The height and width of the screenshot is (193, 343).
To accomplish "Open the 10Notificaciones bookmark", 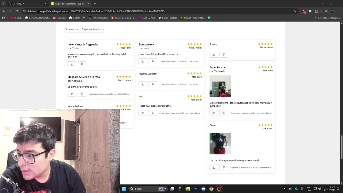I will pos(98,18).
